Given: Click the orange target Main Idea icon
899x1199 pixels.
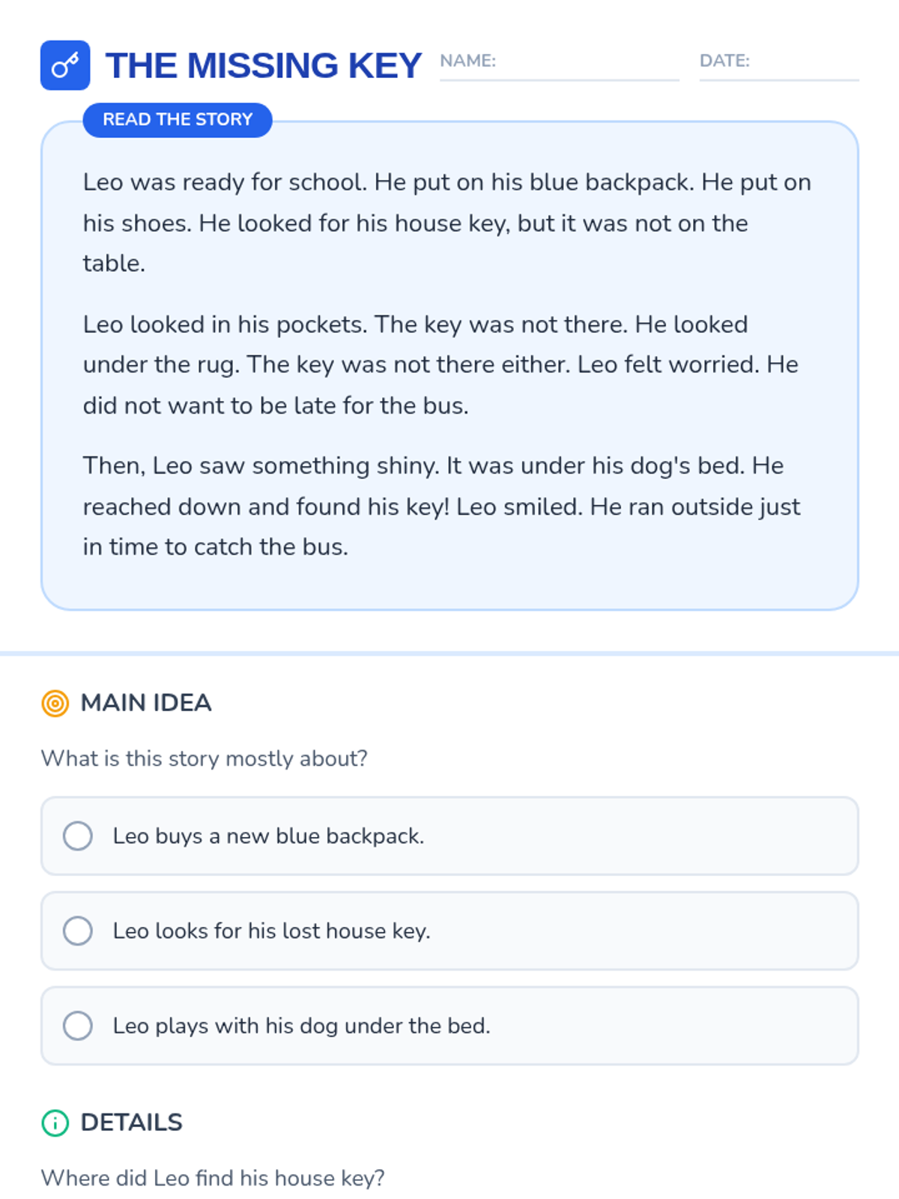Looking at the screenshot, I should pyautogui.click(x=55, y=704).
